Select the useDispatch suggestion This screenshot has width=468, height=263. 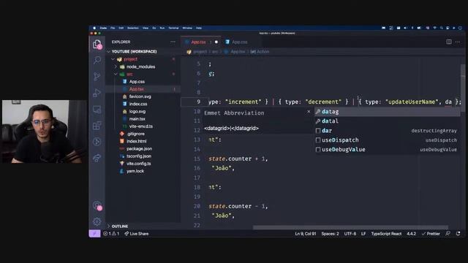(387, 140)
